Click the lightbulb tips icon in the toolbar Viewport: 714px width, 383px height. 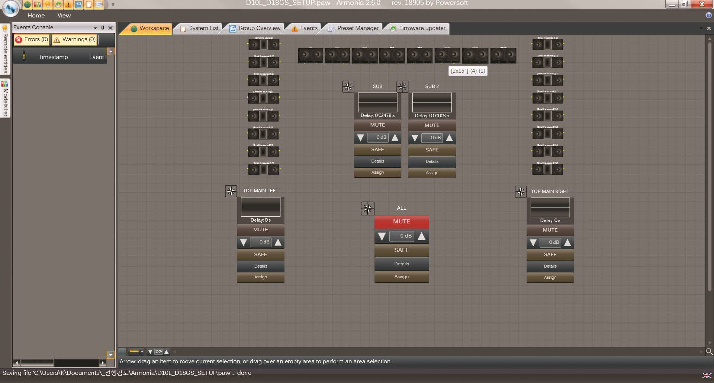click(48, 5)
